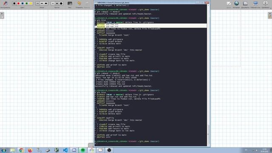Click the 'add bar.txt and add foo.txt' commit line
272x153 pixels.
pos(116,96)
